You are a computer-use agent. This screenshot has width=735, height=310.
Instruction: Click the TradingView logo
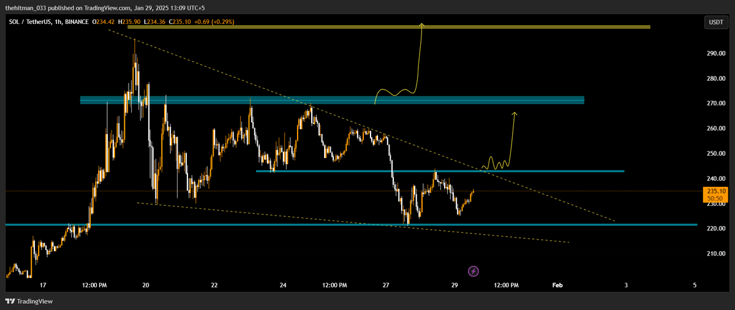tap(29, 301)
